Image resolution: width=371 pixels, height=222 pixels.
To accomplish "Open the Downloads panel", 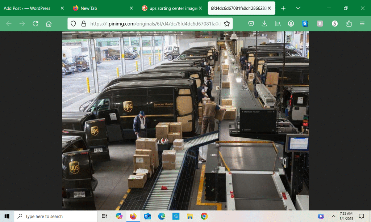I will (x=264, y=24).
